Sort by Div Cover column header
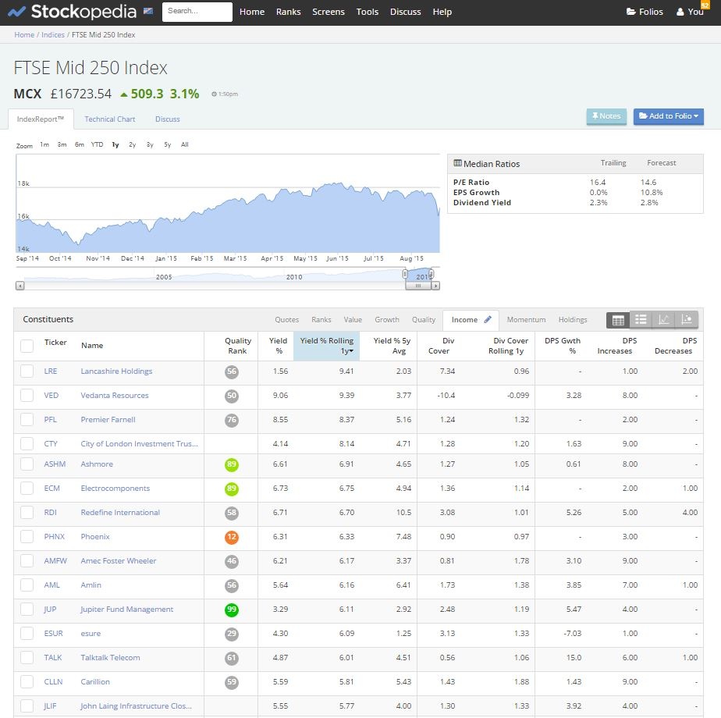This screenshot has height=718, width=721. [x=440, y=346]
